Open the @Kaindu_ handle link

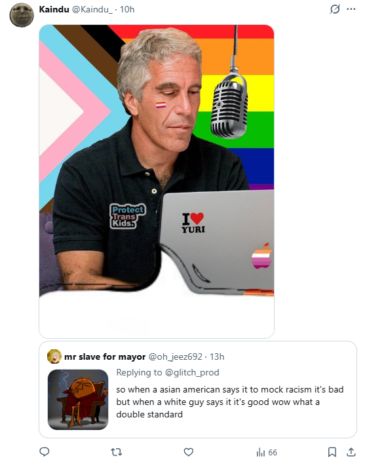92,9
